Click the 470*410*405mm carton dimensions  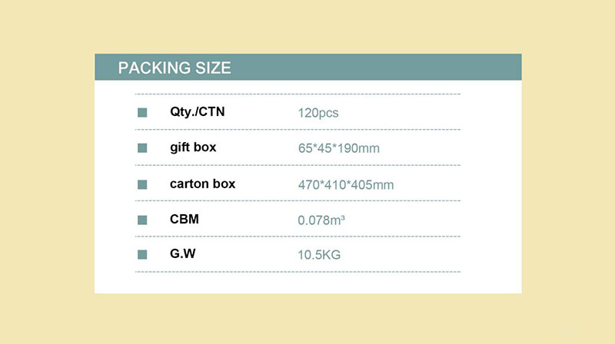pos(346,184)
